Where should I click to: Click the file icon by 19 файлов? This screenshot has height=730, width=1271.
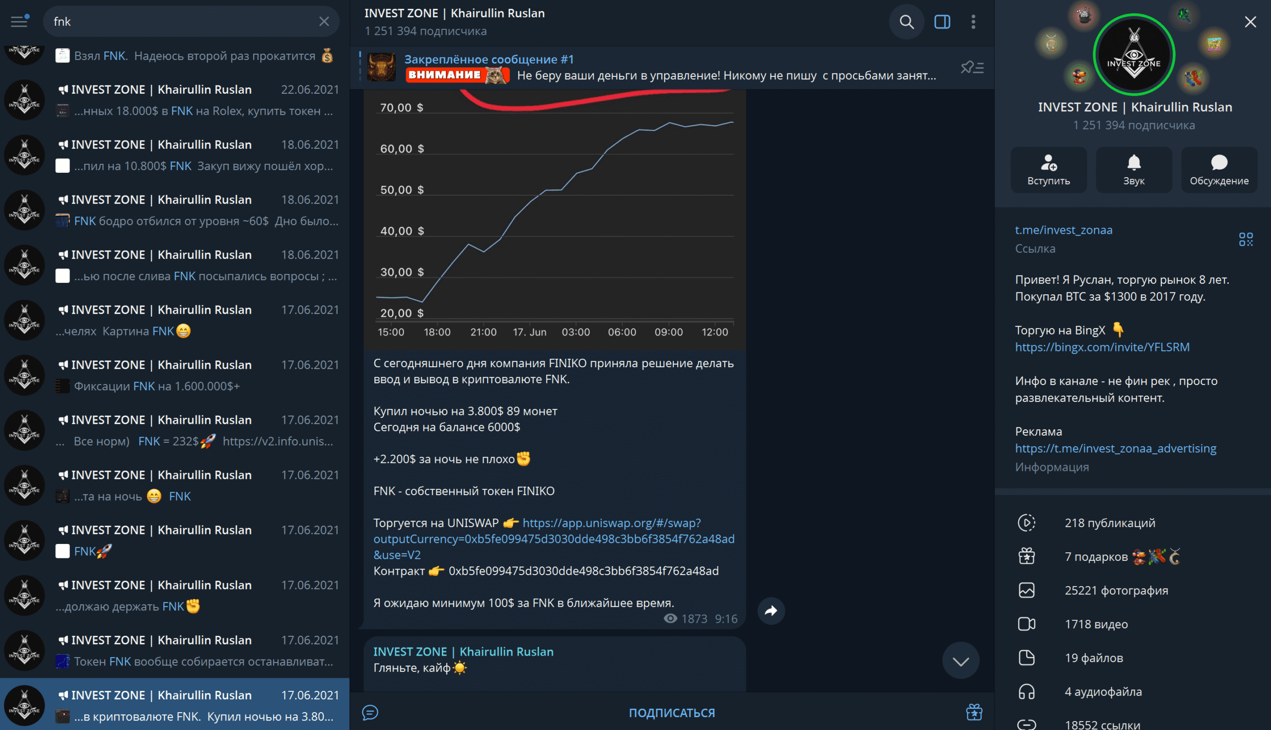(x=1026, y=658)
